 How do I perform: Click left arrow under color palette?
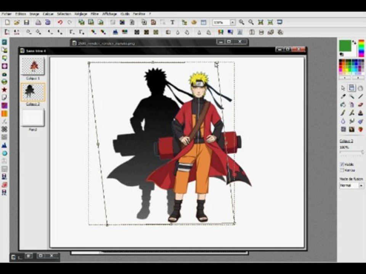point(345,78)
